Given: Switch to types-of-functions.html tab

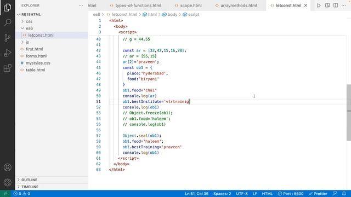Looking at the screenshot, I should click(x=135, y=5).
